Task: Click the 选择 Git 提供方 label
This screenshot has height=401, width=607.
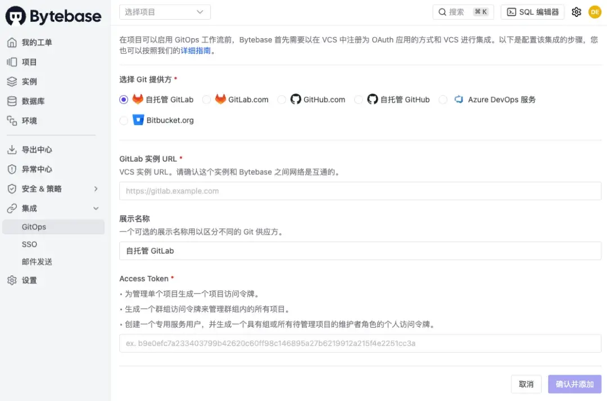Action: click(146, 80)
